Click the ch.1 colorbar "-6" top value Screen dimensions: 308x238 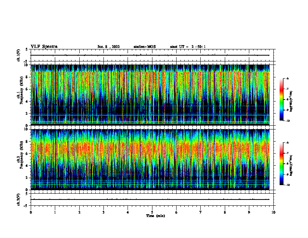pyautogui.click(x=287, y=78)
